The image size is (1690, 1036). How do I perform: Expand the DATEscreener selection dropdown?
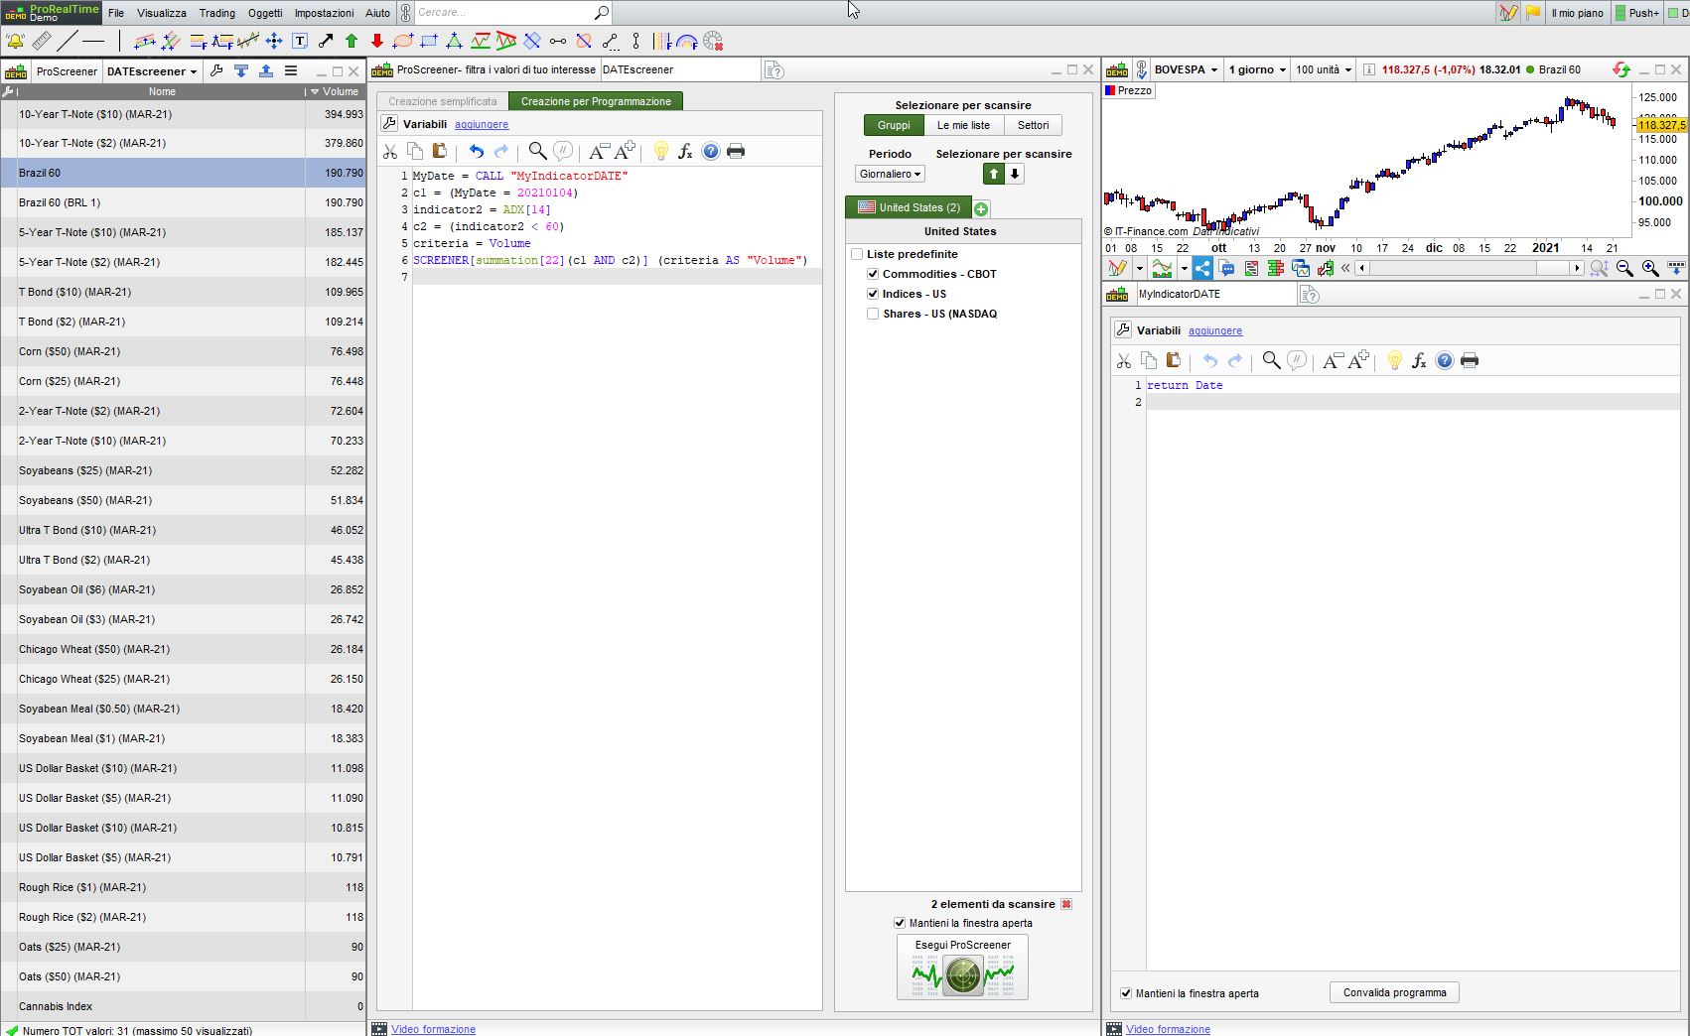[152, 71]
